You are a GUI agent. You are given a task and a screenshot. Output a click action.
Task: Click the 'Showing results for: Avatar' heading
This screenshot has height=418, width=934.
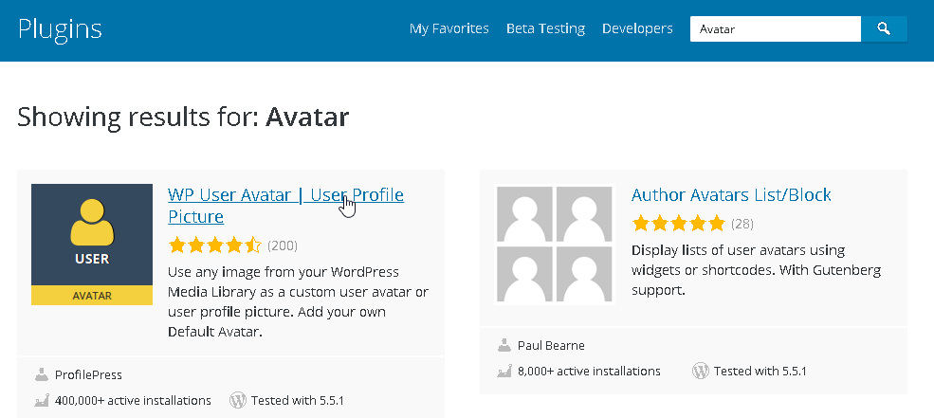click(x=183, y=117)
